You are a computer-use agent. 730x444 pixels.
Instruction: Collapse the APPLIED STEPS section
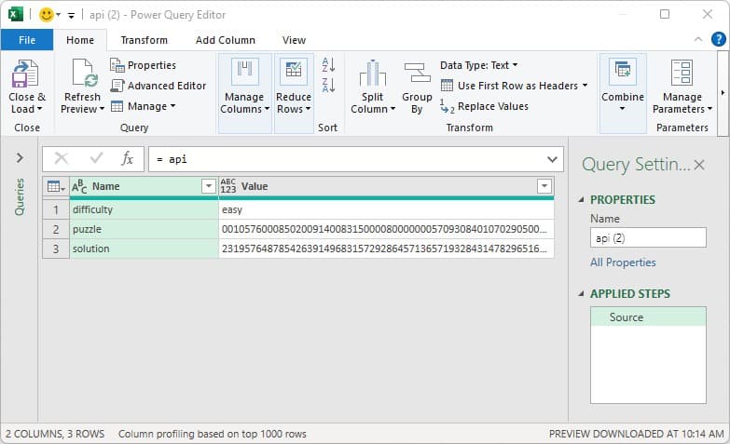(583, 294)
